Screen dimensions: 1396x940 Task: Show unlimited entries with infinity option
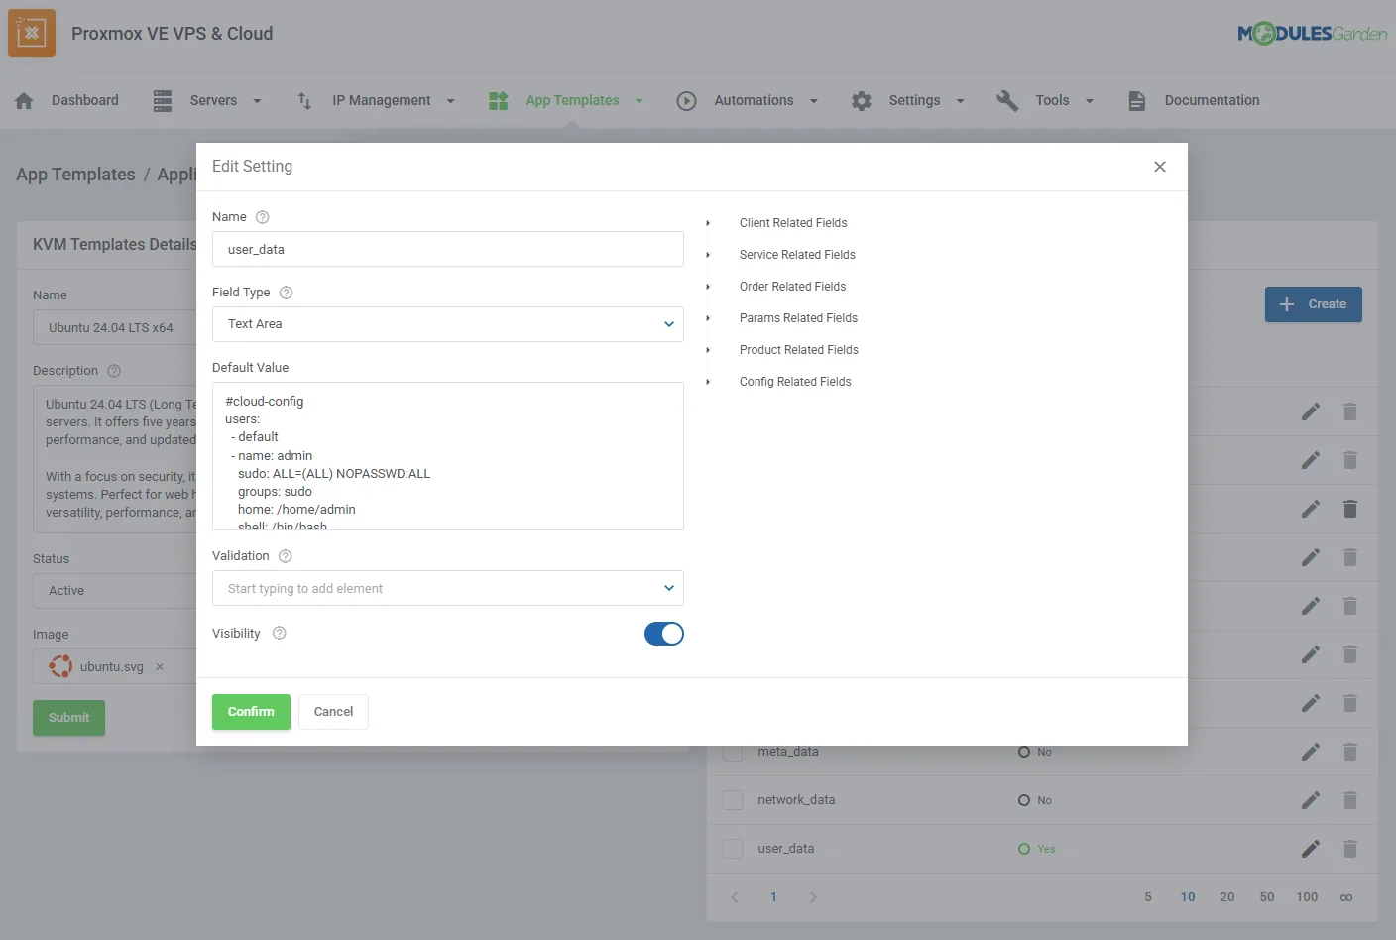pyautogui.click(x=1346, y=897)
